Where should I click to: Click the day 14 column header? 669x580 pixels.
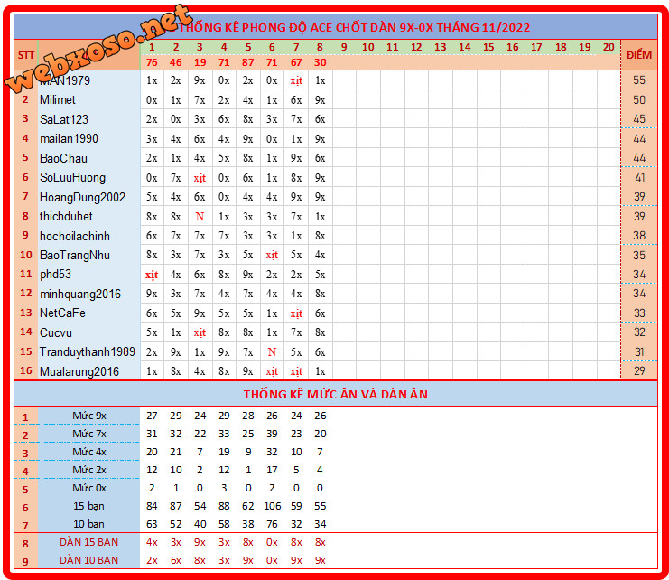[x=465, y=47]
